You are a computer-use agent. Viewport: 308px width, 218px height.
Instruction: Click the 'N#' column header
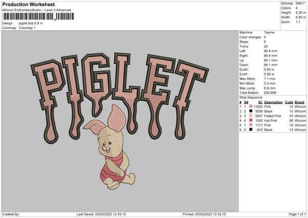pyautogui.click(x=246, y=102)
